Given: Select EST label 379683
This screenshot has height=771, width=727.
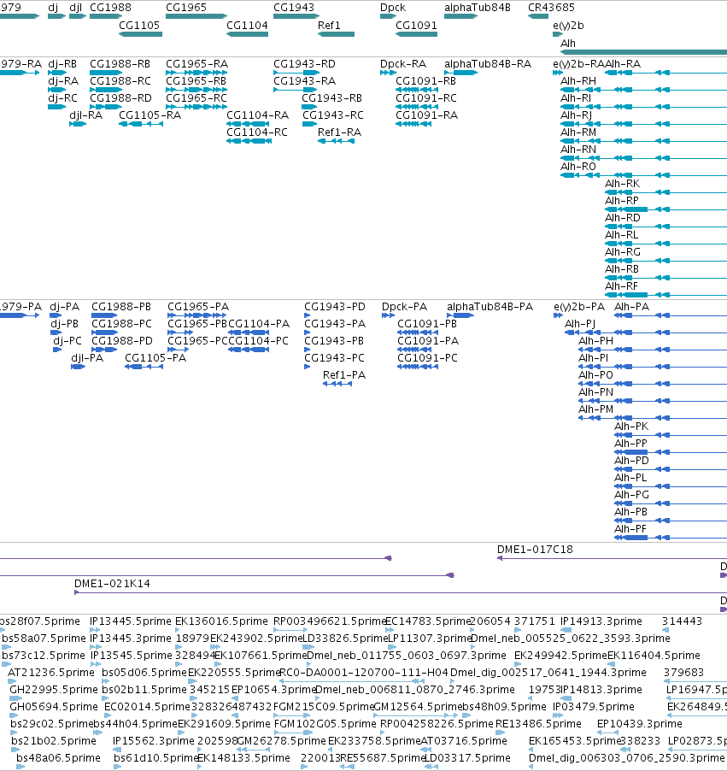Looking at the screenshot, I should (683, 673).
